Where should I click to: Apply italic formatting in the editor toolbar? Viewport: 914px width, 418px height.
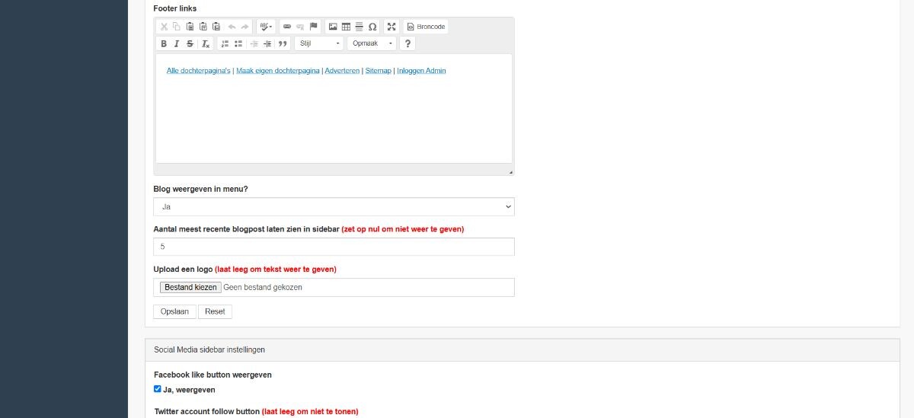(x=177, y=44)
